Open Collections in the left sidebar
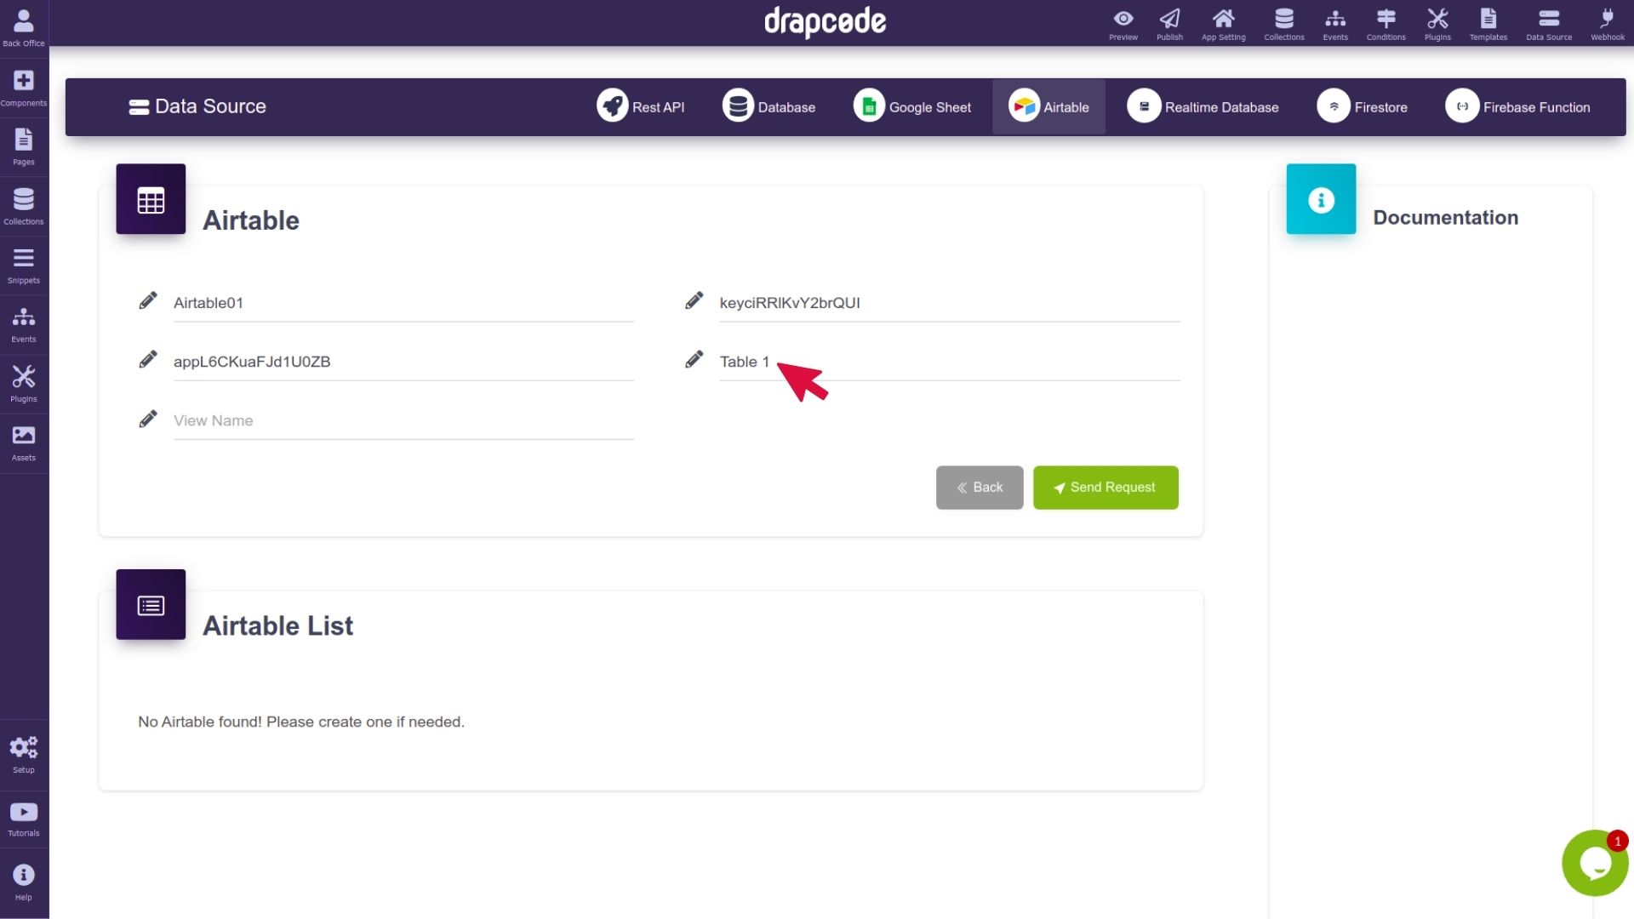Screen dimensions: 1634x919 24,207
